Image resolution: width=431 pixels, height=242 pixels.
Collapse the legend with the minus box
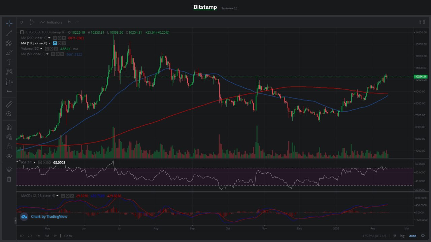tap(22, 32)
